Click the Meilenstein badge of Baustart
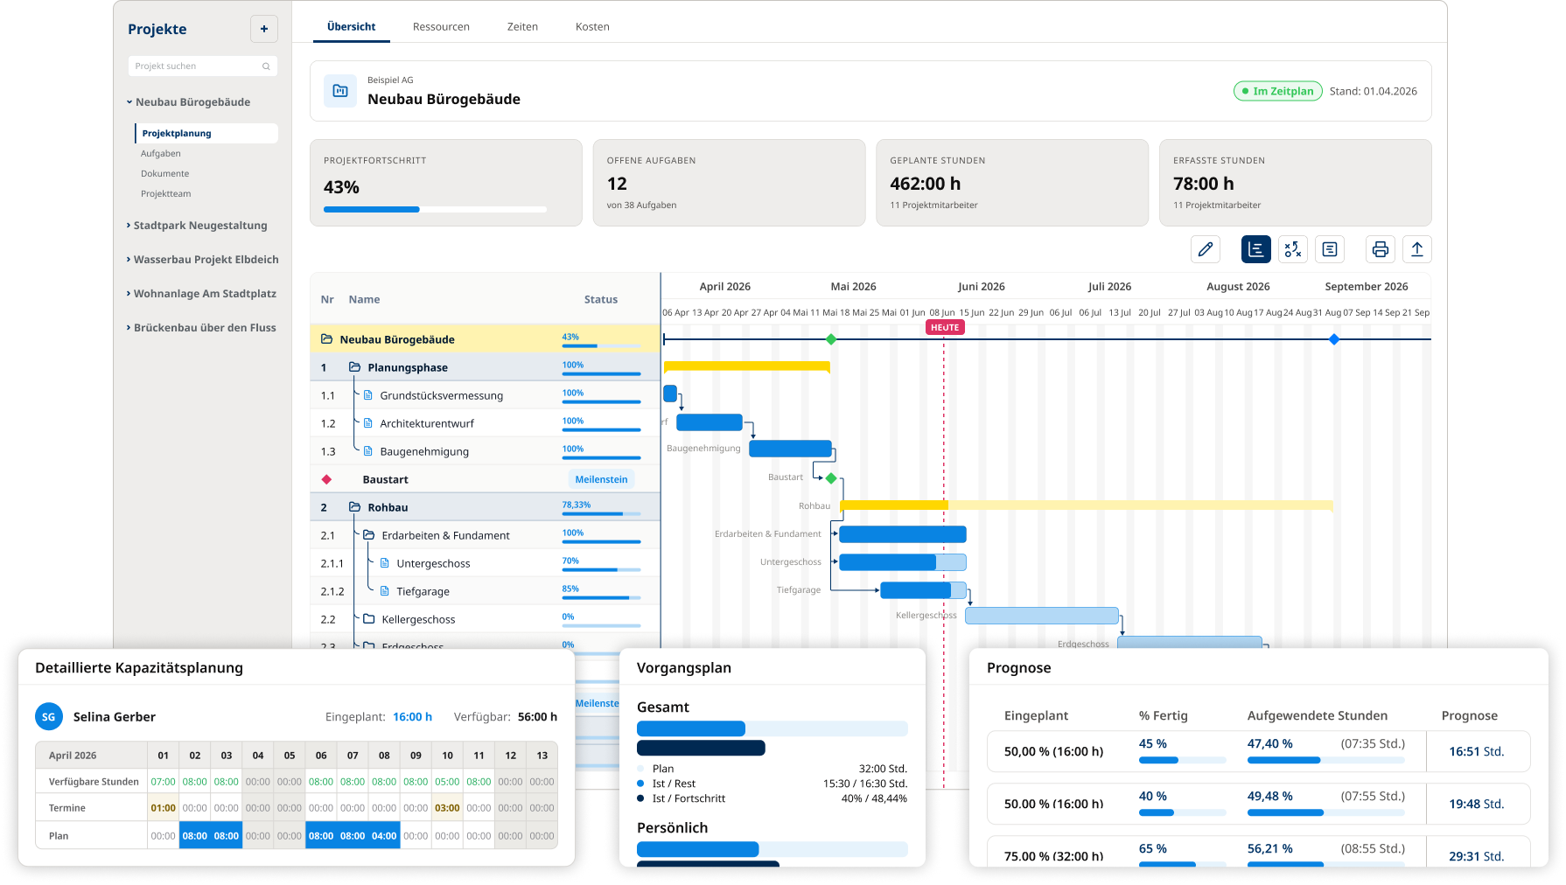Viewport: 1566px width, 885px height. 601,479
